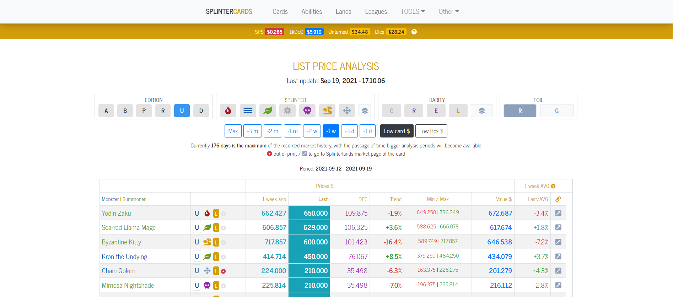Open the Abilities page
673x297 pixels.
point(312,12)
